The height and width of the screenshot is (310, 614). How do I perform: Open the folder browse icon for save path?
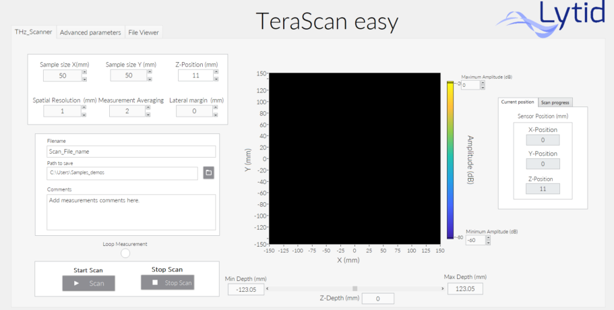tap(209, 173)
